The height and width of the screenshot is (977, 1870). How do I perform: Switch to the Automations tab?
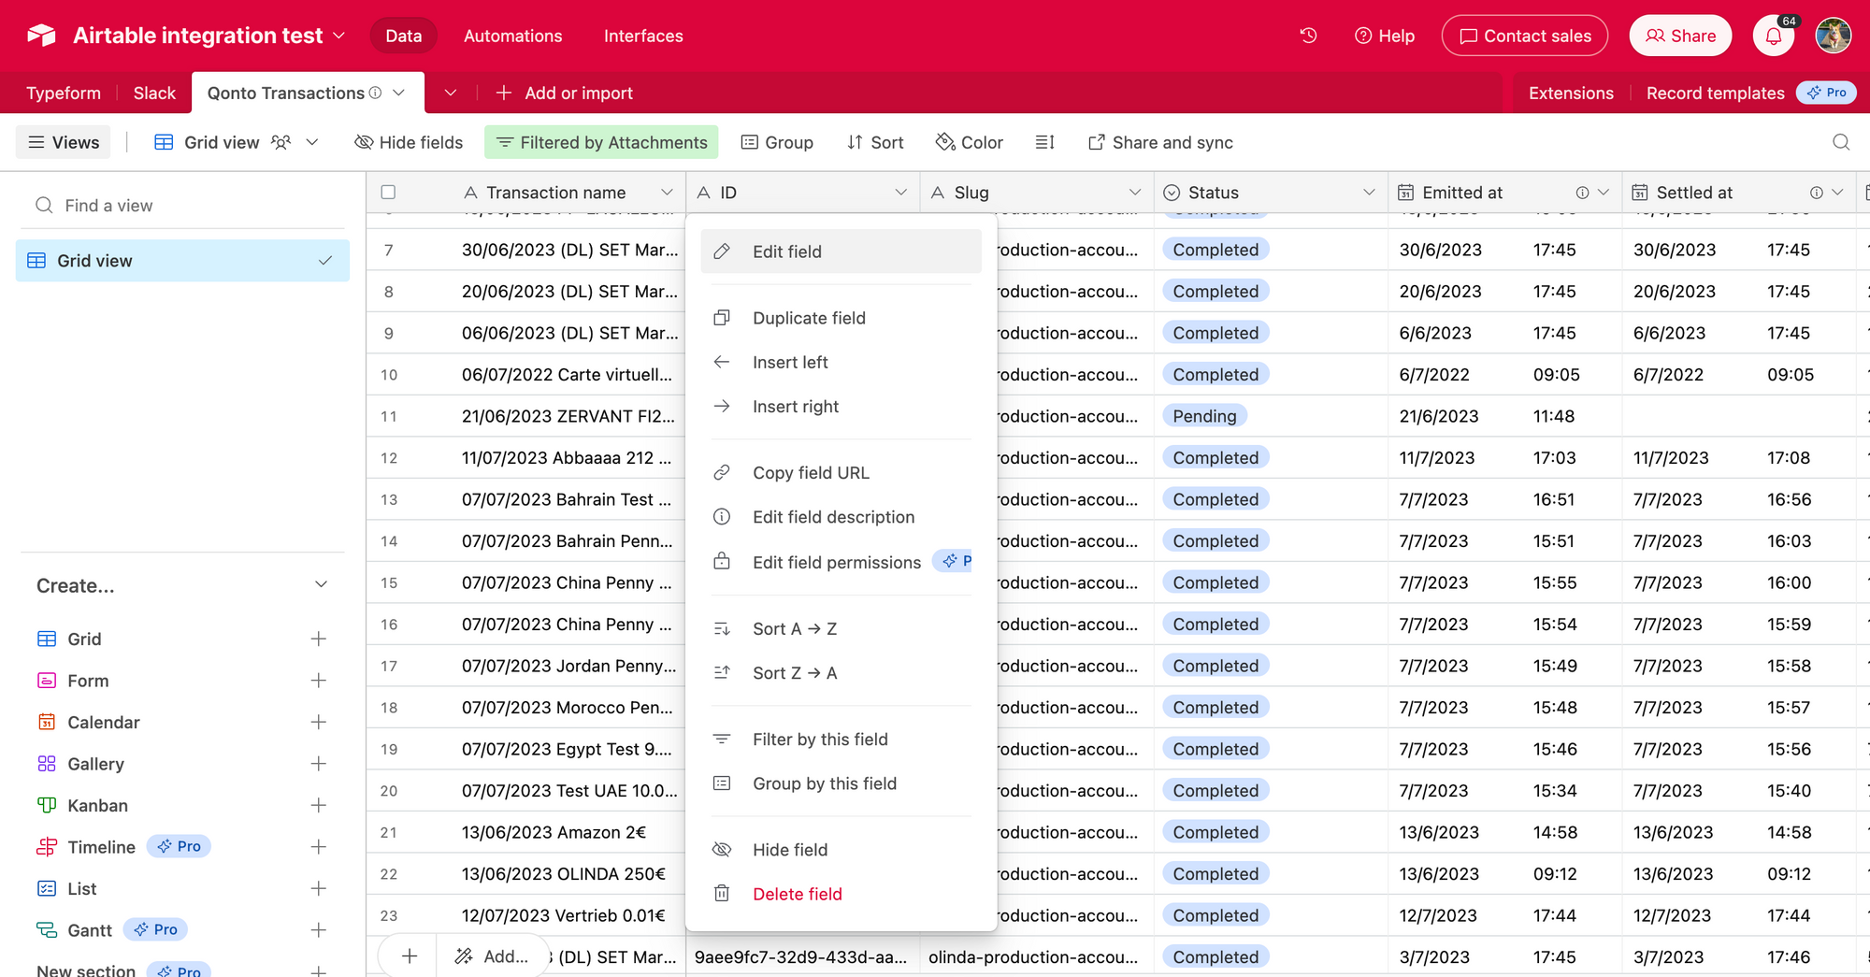512,36
